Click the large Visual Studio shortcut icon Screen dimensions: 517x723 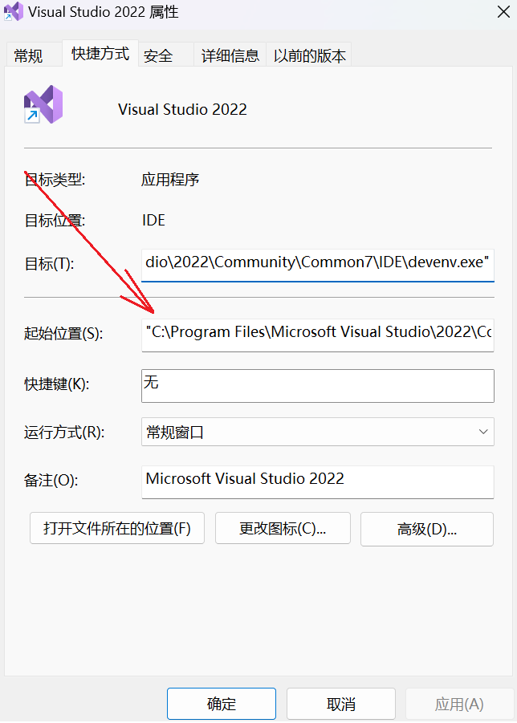(x=43, y=104)
